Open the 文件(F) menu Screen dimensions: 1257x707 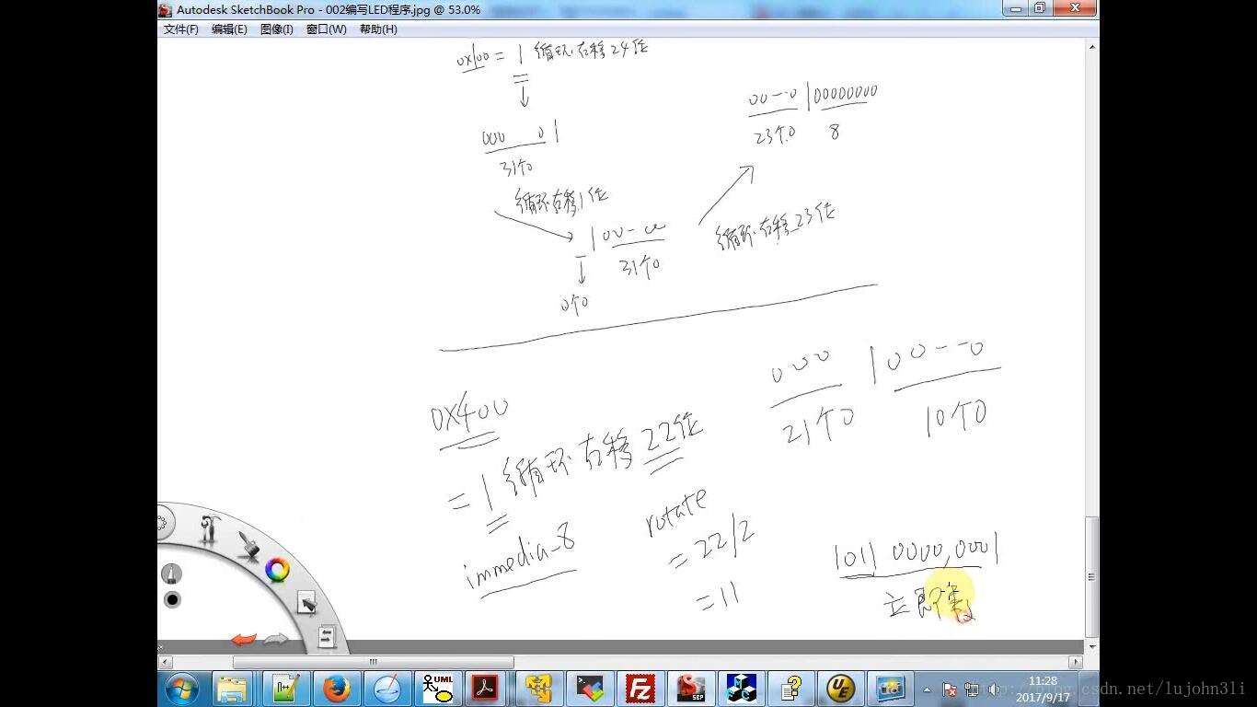(180, 29)
